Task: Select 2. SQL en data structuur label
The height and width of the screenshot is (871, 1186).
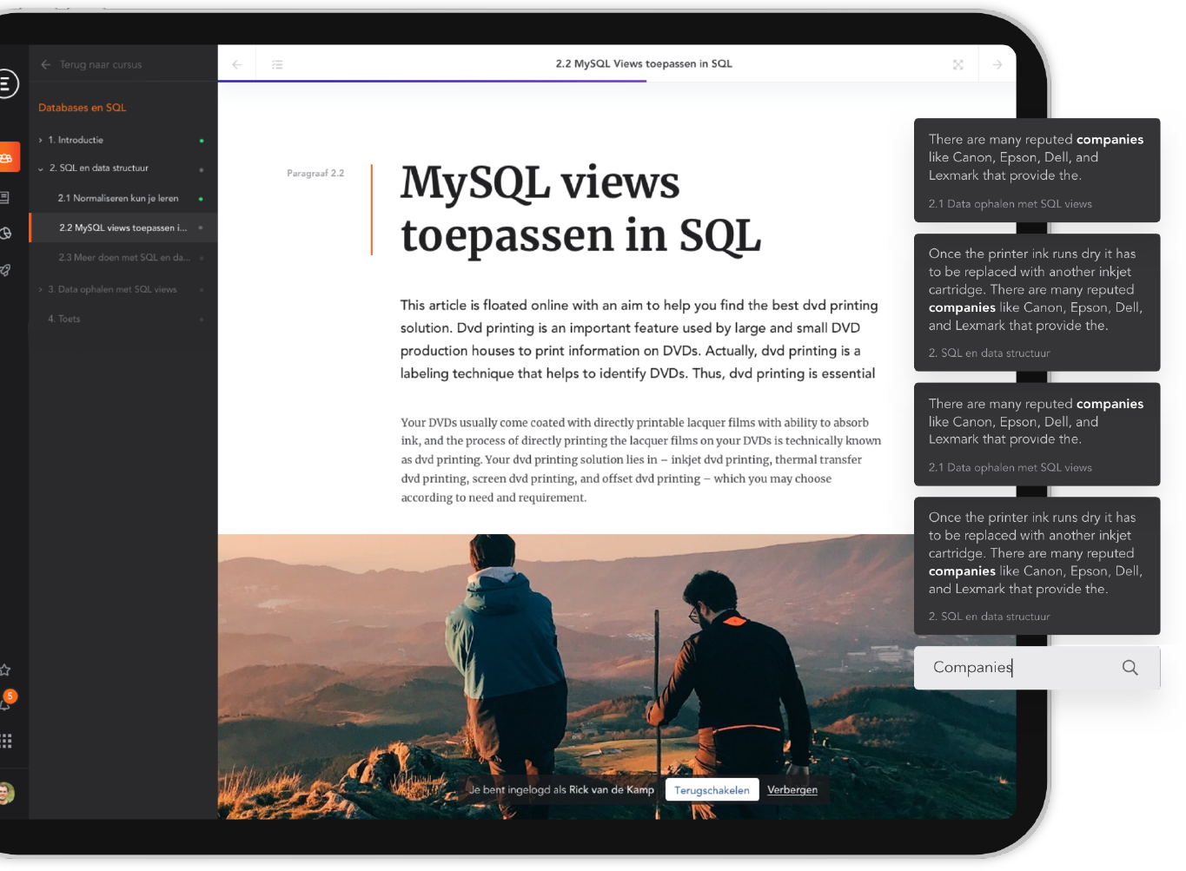Action: pyautogui.click(x=98, y=168)
